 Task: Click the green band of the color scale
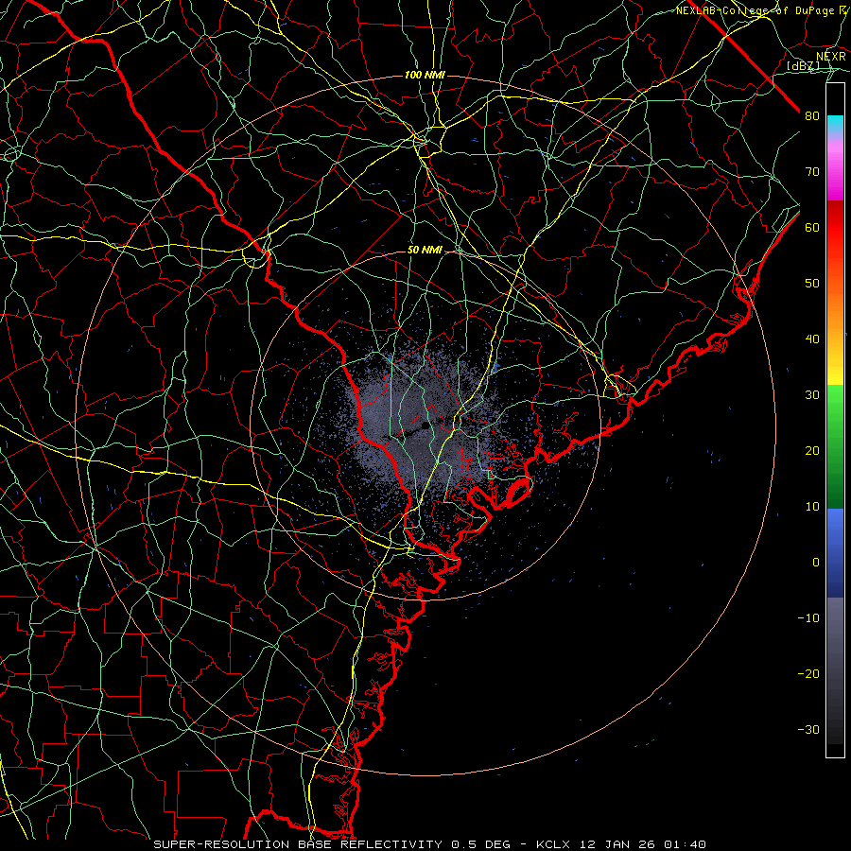(x=835, y=446)
